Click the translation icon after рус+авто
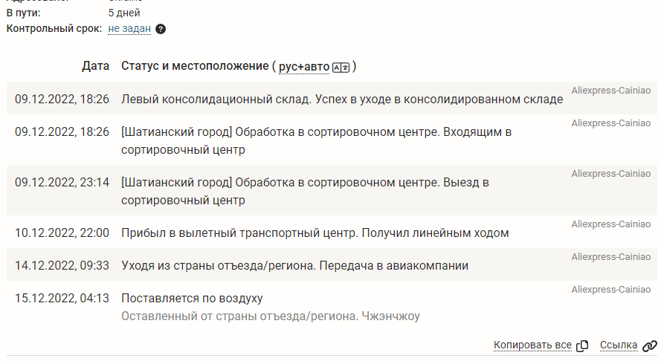 click(341, 67)
